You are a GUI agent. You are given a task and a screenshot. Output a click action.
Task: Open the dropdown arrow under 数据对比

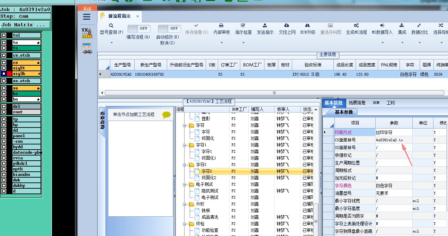420,43
